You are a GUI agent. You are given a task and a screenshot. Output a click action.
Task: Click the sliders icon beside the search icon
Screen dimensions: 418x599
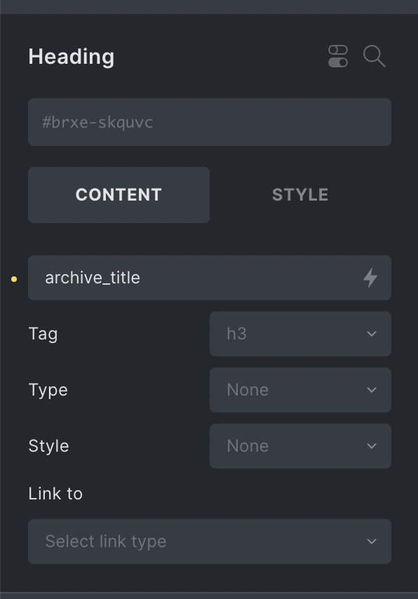(337, 57)
